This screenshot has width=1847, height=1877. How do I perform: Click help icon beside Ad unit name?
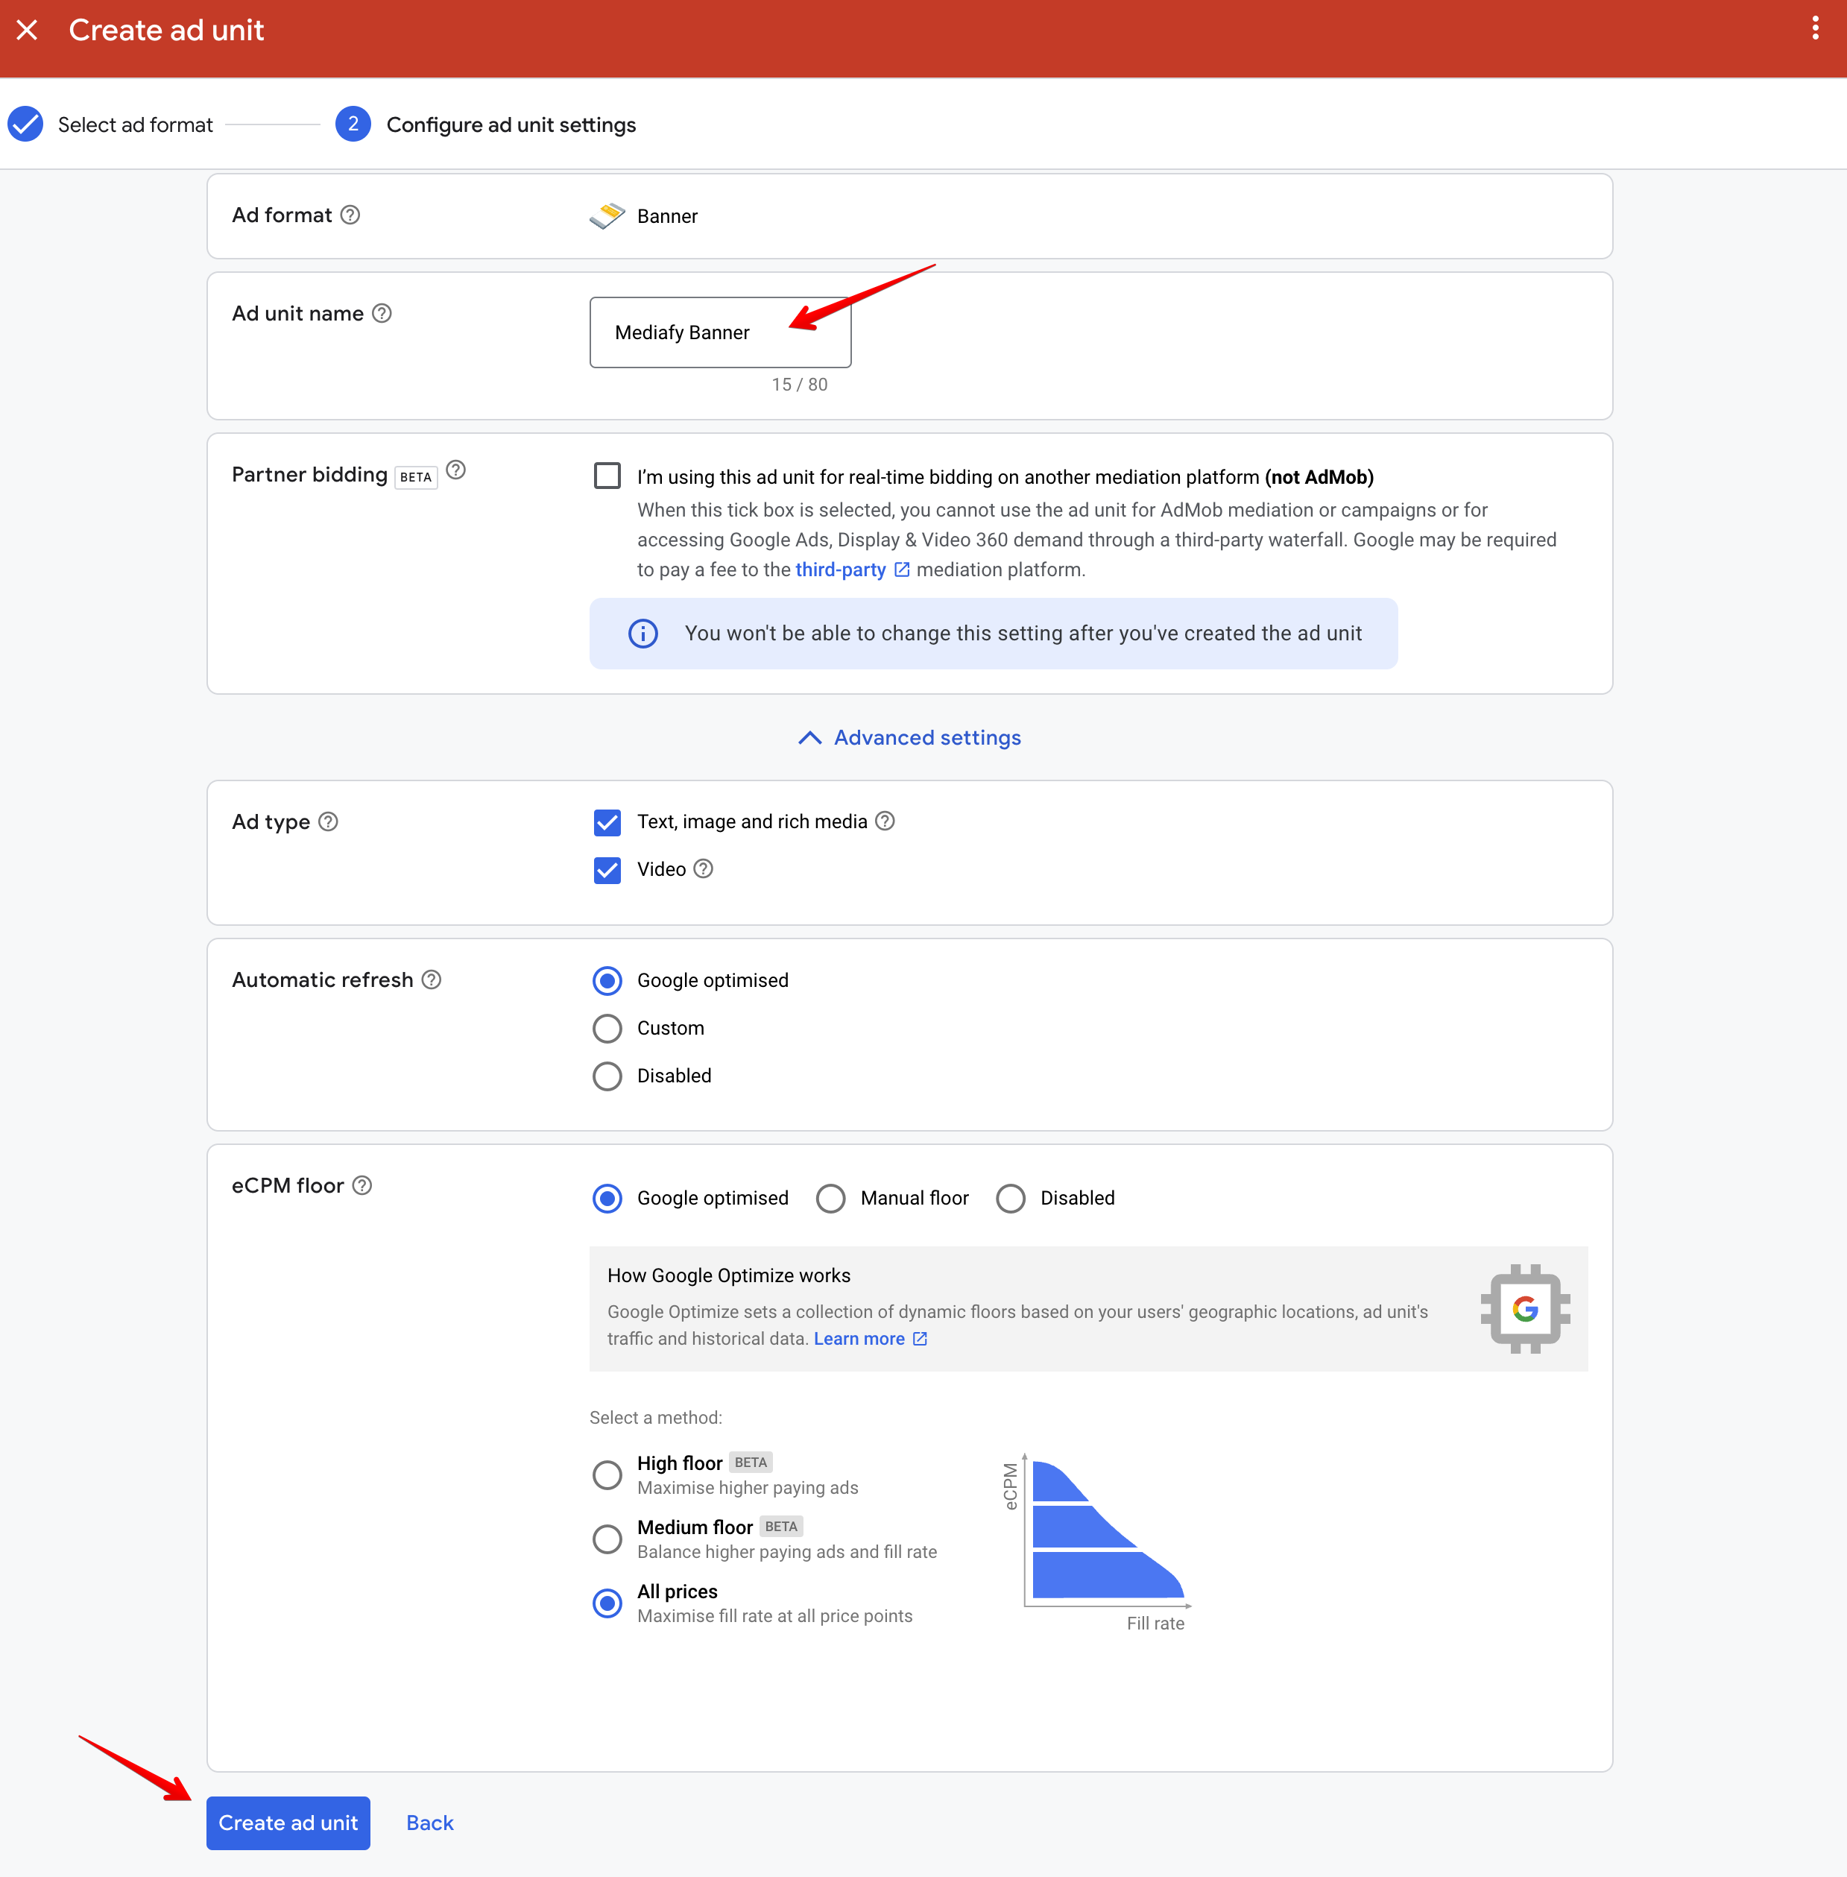point(382,313)
